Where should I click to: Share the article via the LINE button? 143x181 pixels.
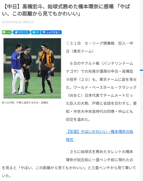coord(7,32)
